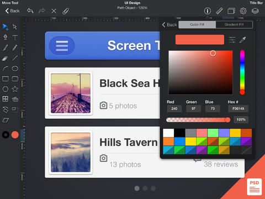
Task: Click the 'Hills Tavern' title
Action: 129,142
